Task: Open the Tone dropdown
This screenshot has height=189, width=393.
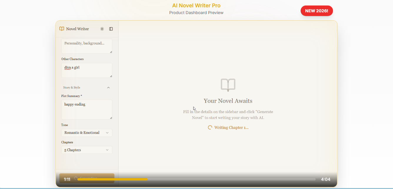Action: point(86,133)
